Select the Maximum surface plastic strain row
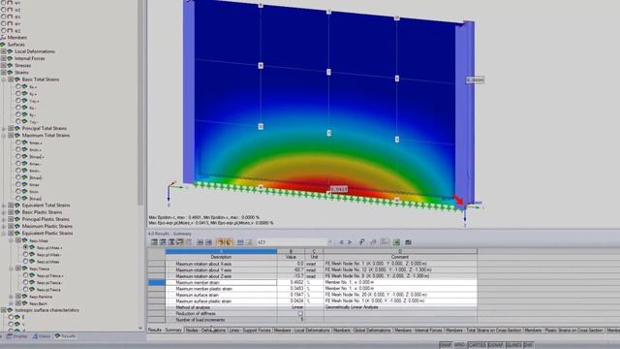The height and width of the screenshot is (349, 620). pyautogui.click(x=312, y=301)
